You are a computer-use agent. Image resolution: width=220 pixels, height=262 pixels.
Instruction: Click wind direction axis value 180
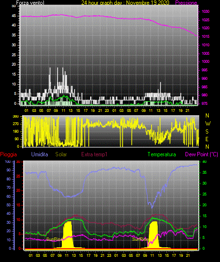coord(16,132)
